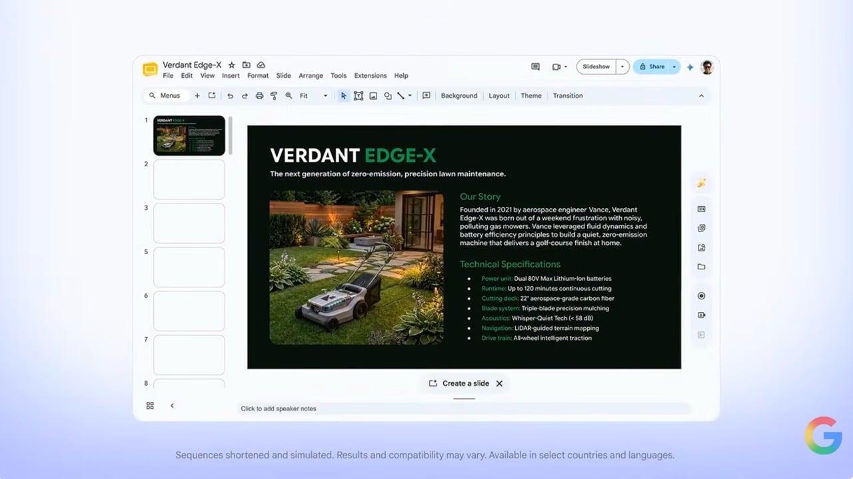This screenshot has width=853, height=479.
Task: Open the Edit menu
Action: click(x=187, y=76)
